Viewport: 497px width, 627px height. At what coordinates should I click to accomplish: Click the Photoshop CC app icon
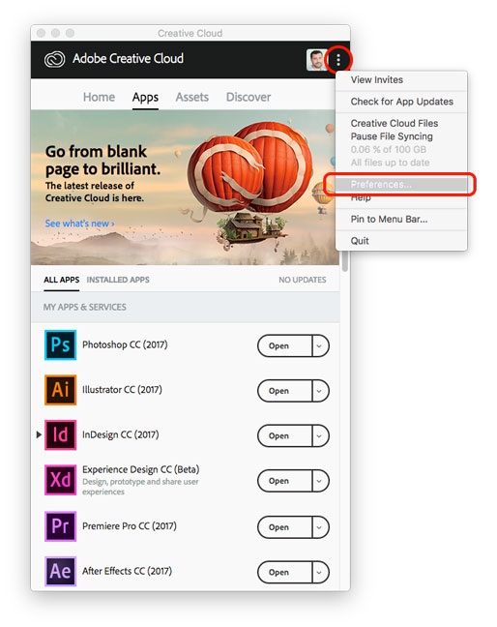[x=60, y=345]
